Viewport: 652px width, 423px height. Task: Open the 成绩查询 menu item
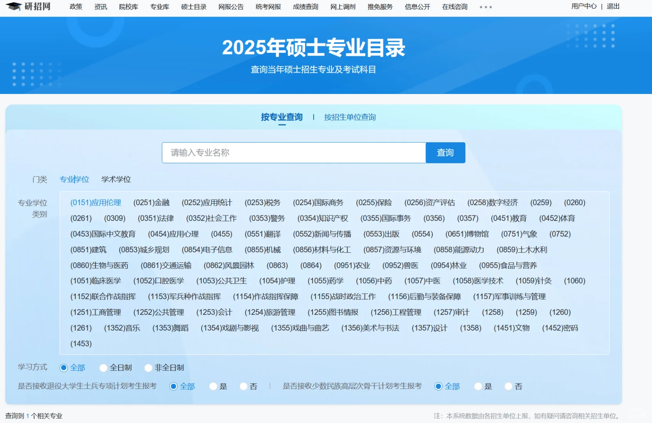click(305, 7)
